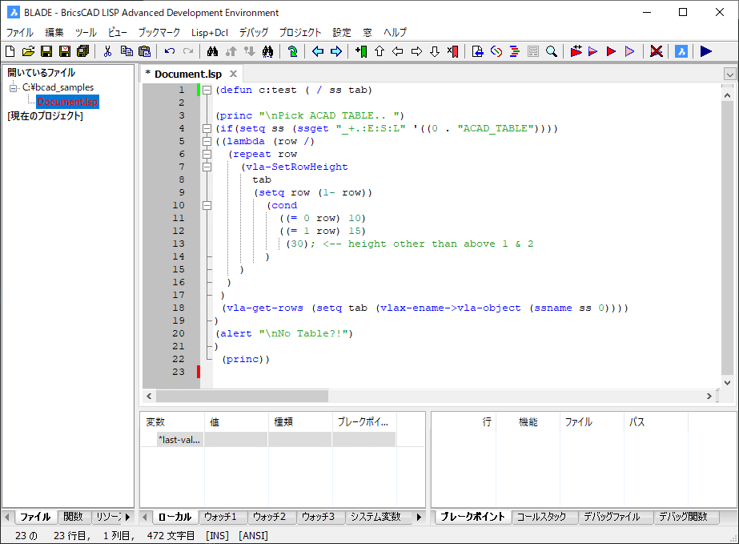Screen dimensions: 739x544
Task: Open the デバッグ menu
Action: coord(253,32)
